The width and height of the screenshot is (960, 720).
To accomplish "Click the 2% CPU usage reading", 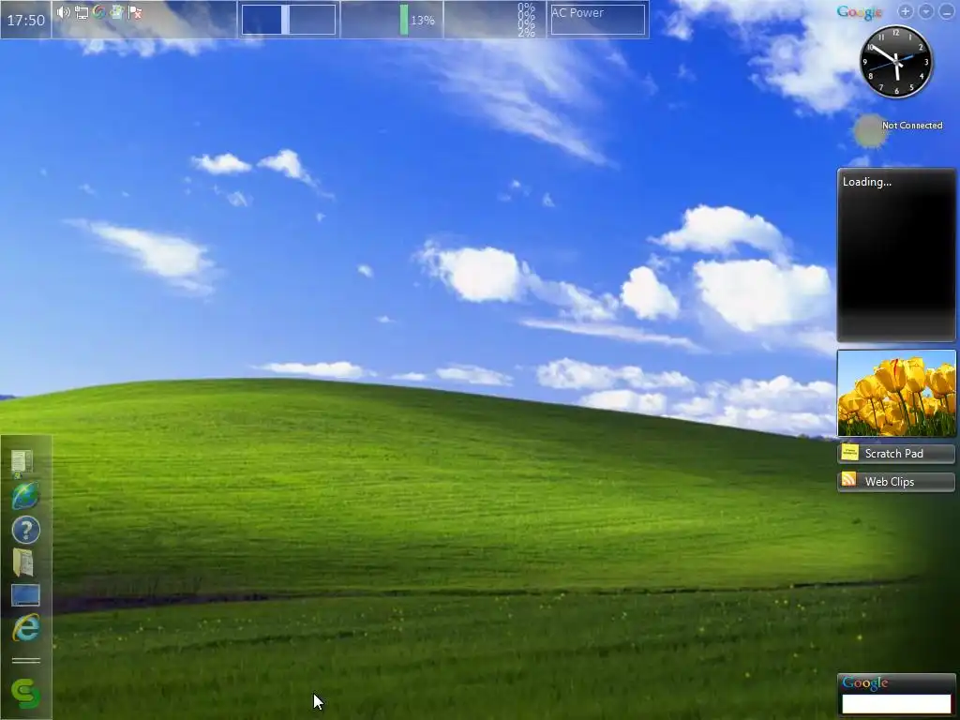I will [526, 33].
